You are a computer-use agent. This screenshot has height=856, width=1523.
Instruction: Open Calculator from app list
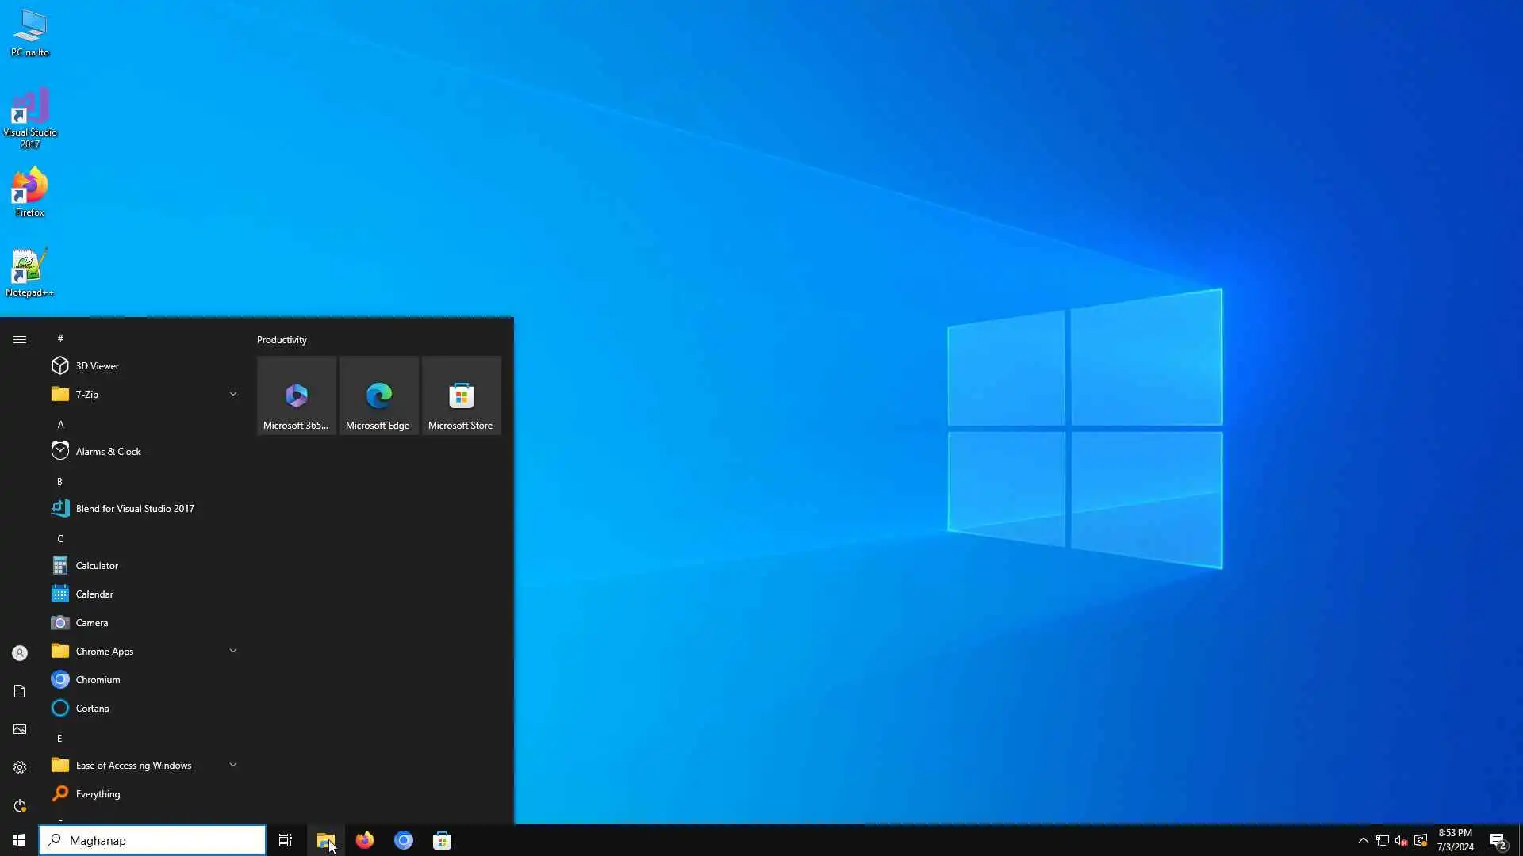tap(97, 565)
